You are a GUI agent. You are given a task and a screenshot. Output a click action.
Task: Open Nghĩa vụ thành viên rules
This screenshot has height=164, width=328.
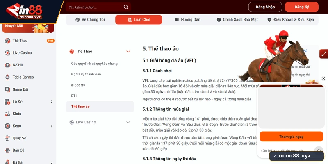pos(86,74)
